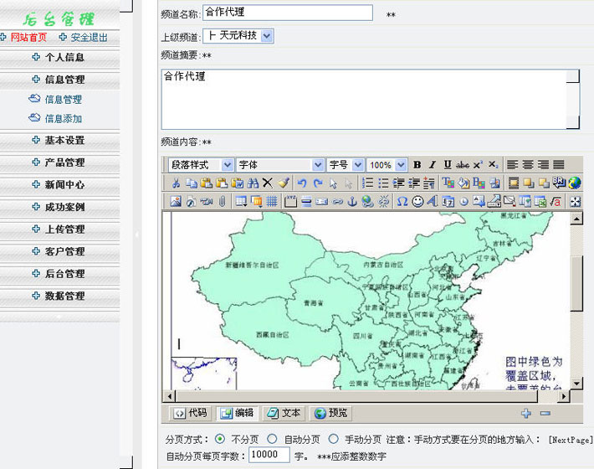594x469 pixels.
Task: Insert a horizontal rule icon
Action: [306, 202]
